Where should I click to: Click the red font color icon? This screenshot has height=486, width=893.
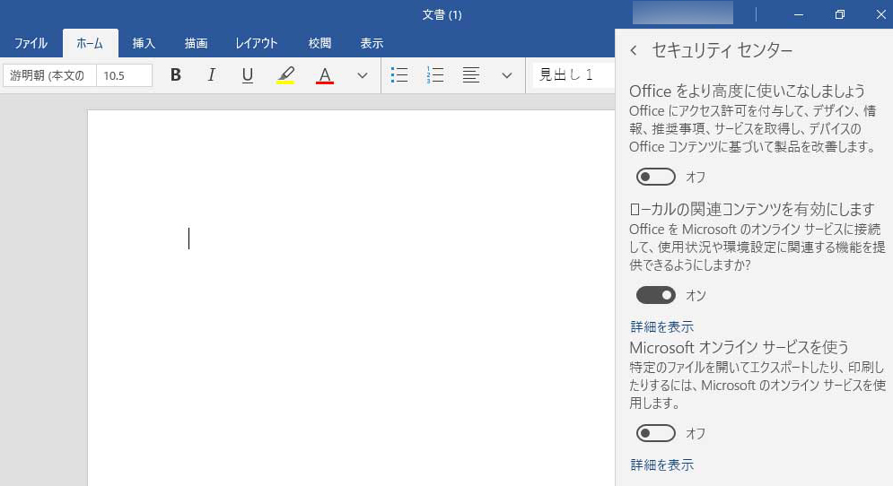(x=325, y=75)
